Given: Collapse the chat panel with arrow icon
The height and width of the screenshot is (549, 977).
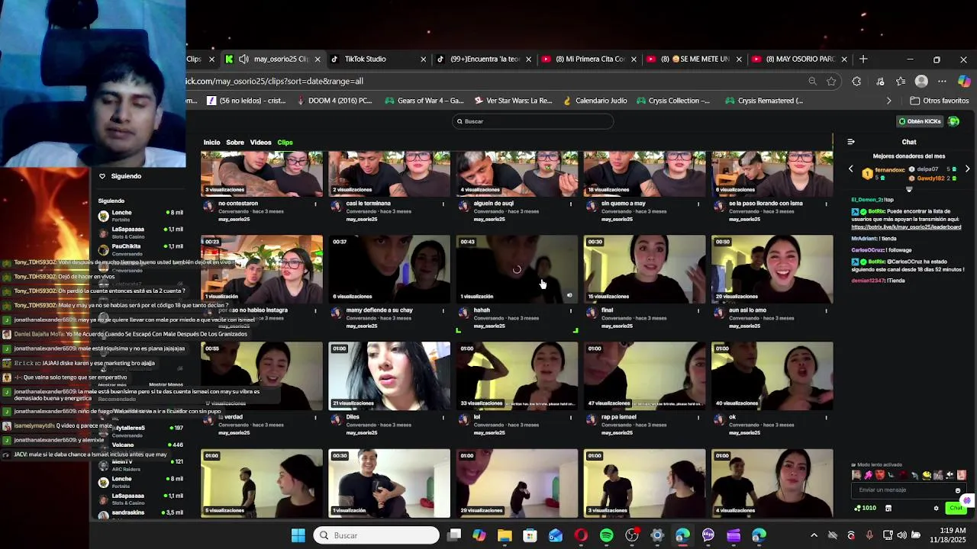Looking at the screenshot, I should click(851, 142).
